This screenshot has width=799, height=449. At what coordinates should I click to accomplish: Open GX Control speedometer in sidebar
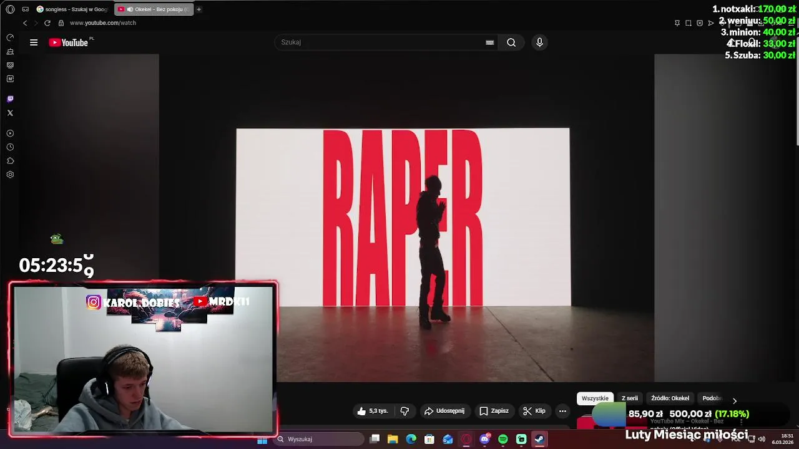pos(10,38)
